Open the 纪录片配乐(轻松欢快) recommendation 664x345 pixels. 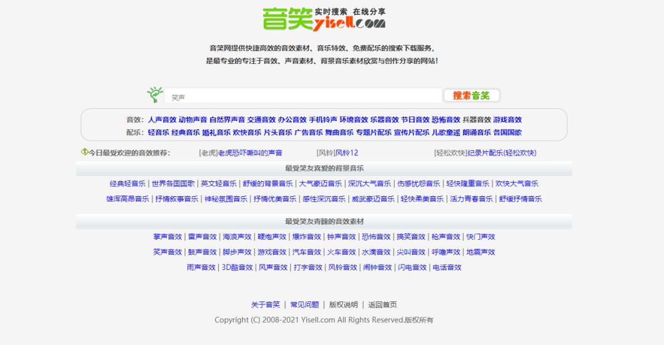pyautogui.click(x=502, y=153)
